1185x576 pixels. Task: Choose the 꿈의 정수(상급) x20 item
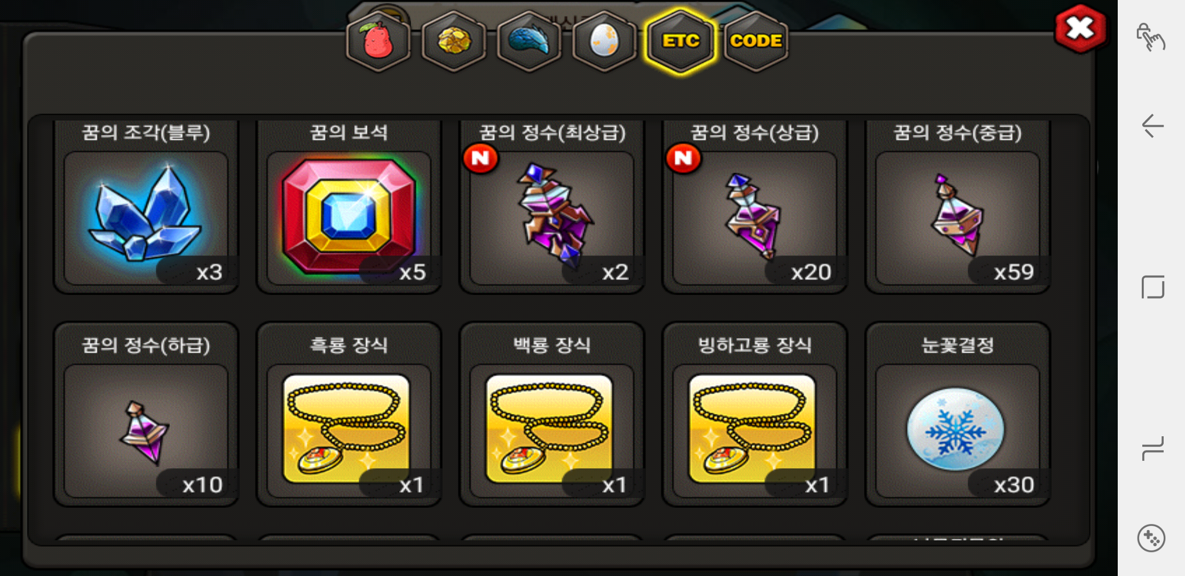click(x=755, y=207)
